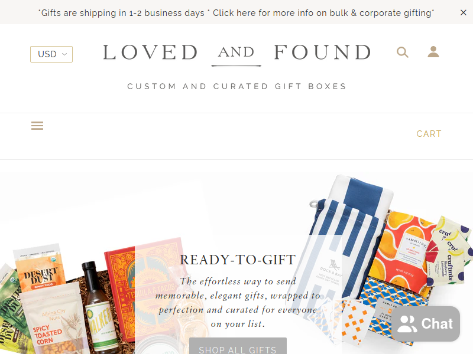Click bulk & corporate gifting announcement link
Screen dimensions: 473x354
(x=323, y=13)
